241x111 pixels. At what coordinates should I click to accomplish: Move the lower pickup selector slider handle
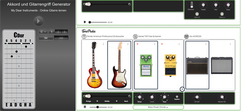(x=88, y=96)
